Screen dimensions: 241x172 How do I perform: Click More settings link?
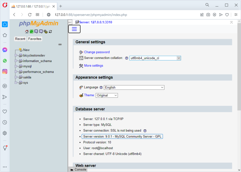click(x=94, y=66)
